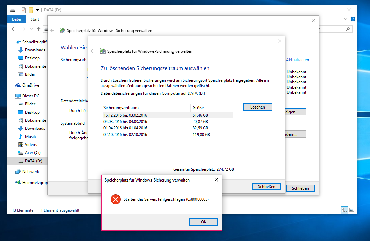Open Dokumente under Schnellzugriff
The height and width of the screenshot is (241, 370).
point(32,66)
